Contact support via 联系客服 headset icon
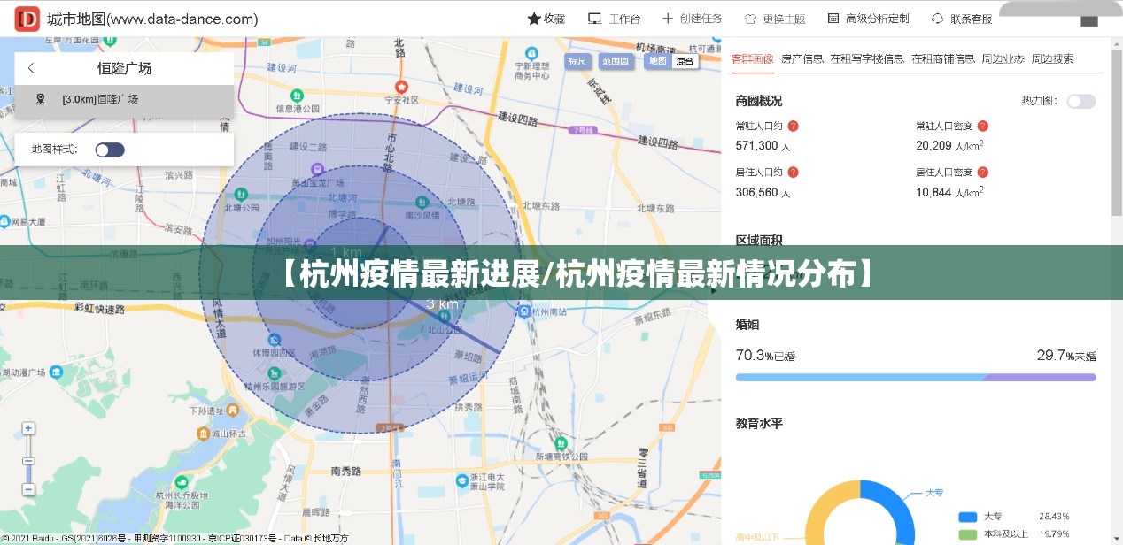Image resolution: width=1123 pixels, height=545 pixels. (x=937, y=19)
